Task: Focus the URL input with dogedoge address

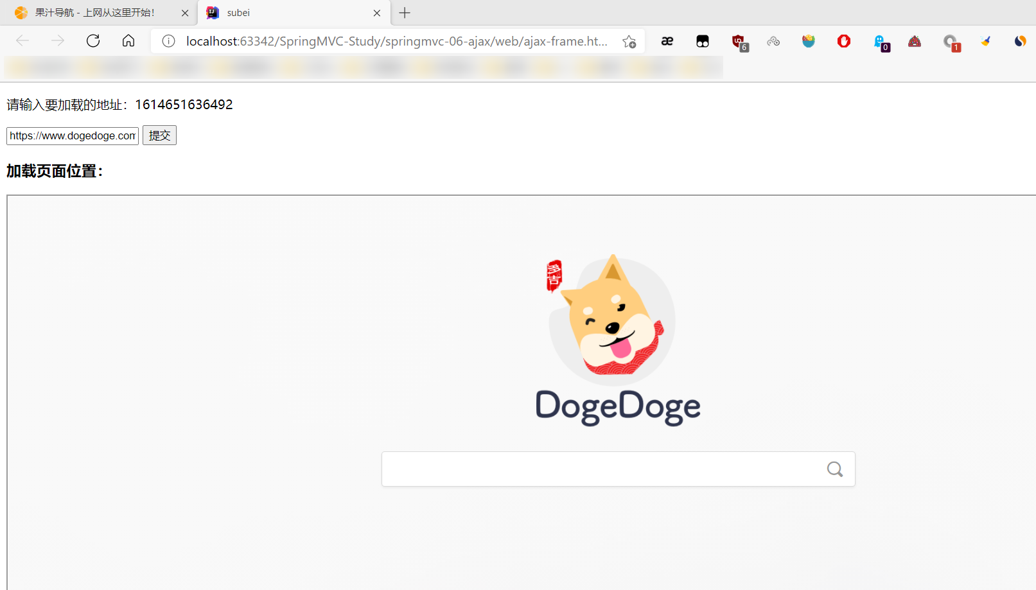Action: click(73, 136)
